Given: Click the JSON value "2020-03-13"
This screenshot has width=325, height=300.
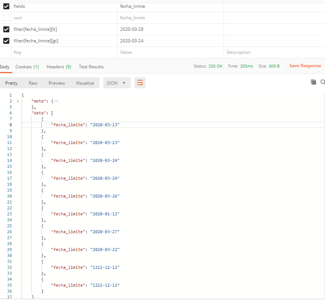Looking at the screenshot, I should (105, 125).
